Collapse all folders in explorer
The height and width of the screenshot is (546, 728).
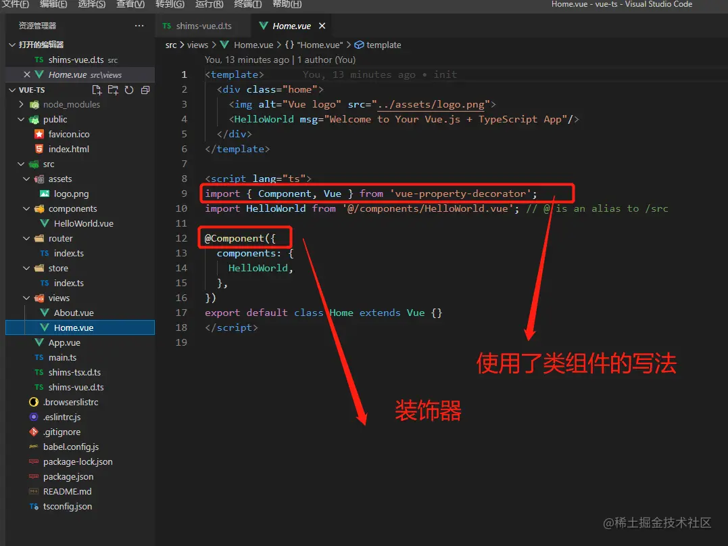coord(145,90)
